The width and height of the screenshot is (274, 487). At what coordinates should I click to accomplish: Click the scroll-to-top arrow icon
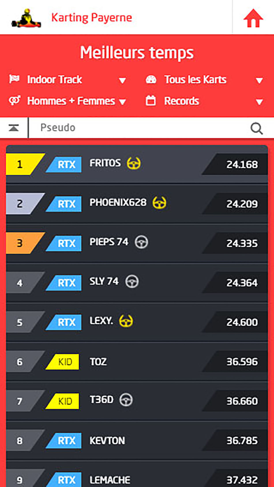[14, 128]
